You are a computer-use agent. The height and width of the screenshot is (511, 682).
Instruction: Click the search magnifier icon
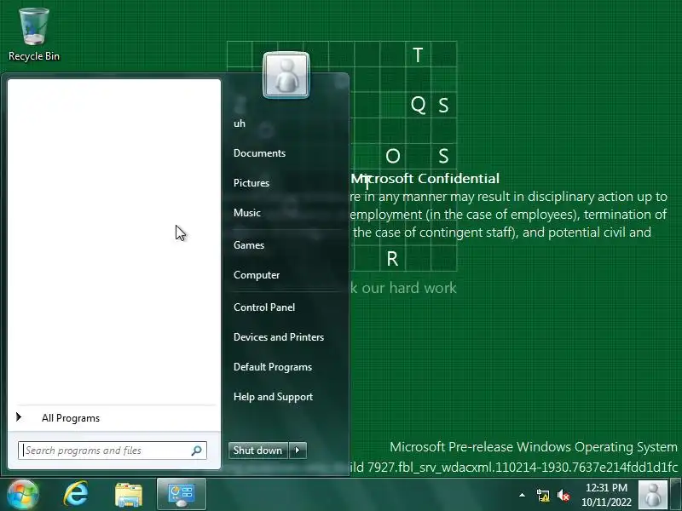coord(197,451)
